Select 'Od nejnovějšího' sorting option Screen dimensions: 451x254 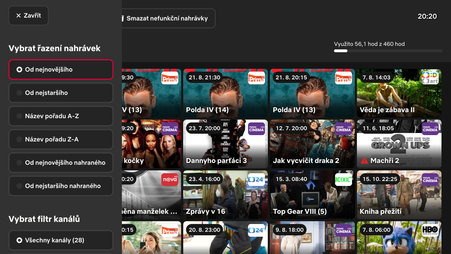pyautogui.click(x=61, y=69)
